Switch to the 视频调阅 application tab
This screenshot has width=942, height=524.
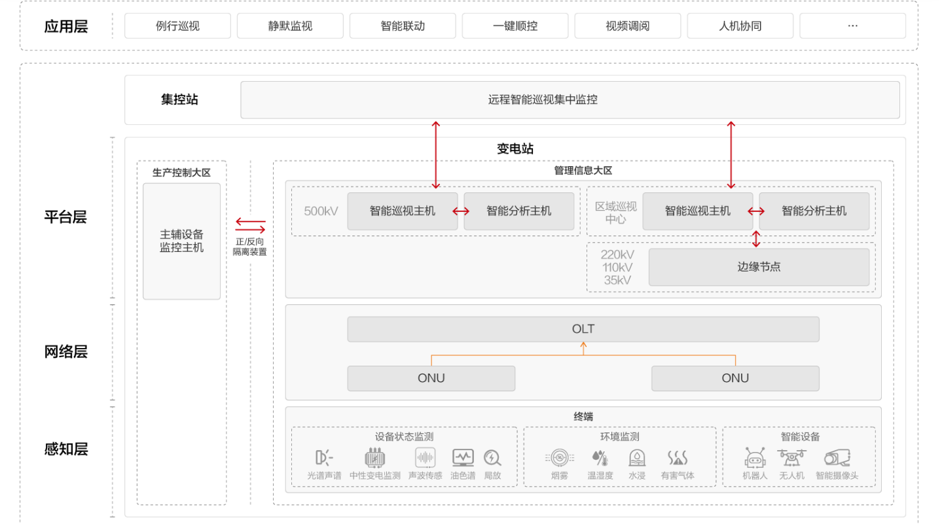(x=627, y=26)
